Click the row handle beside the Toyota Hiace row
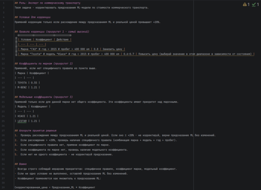Image resolution: width=261 pixels, height=190 pixels. [x=16, y=54]
